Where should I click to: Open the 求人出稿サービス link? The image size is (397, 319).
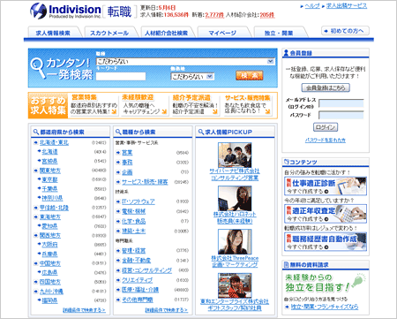pyautogui.click(x=347, y=5)
